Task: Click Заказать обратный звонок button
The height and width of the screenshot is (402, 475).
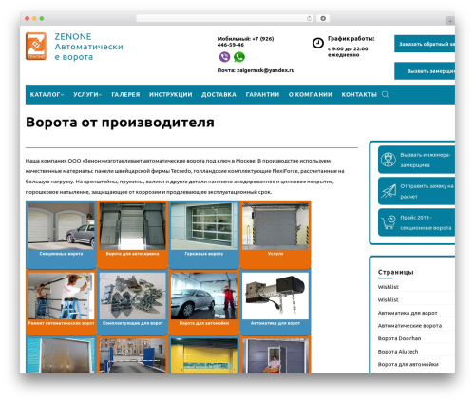Action: point(425,44)
